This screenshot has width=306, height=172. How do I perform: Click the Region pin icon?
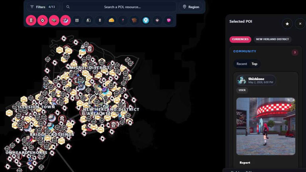184,7
